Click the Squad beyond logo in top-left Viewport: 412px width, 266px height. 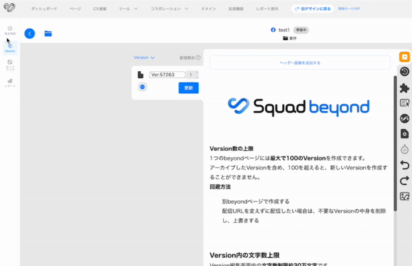tap(10, 8)
